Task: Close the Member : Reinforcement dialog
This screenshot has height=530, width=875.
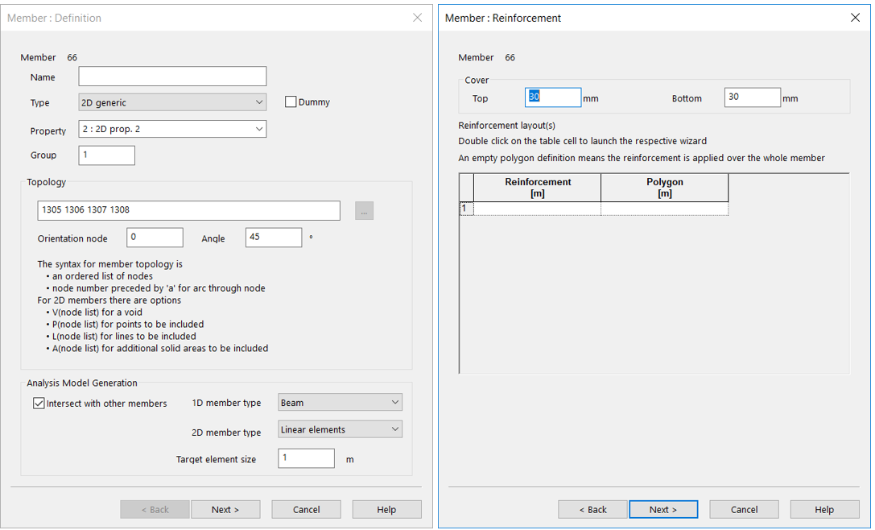Action: [x=855, y=18]
